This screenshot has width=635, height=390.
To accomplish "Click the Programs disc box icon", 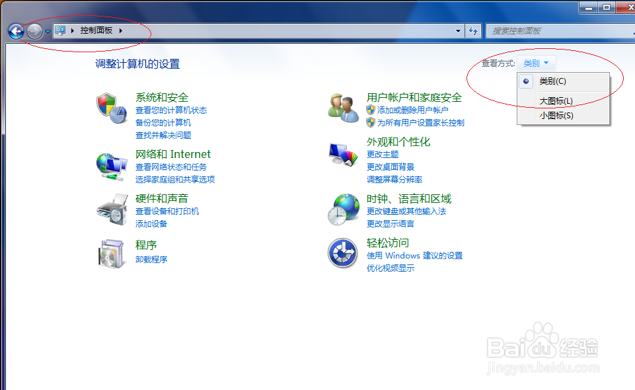I will 112,254.
